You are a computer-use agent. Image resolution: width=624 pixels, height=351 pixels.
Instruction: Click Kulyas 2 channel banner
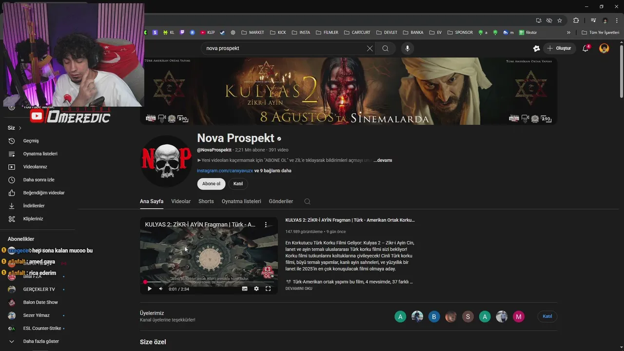click(x=349, y=91)
